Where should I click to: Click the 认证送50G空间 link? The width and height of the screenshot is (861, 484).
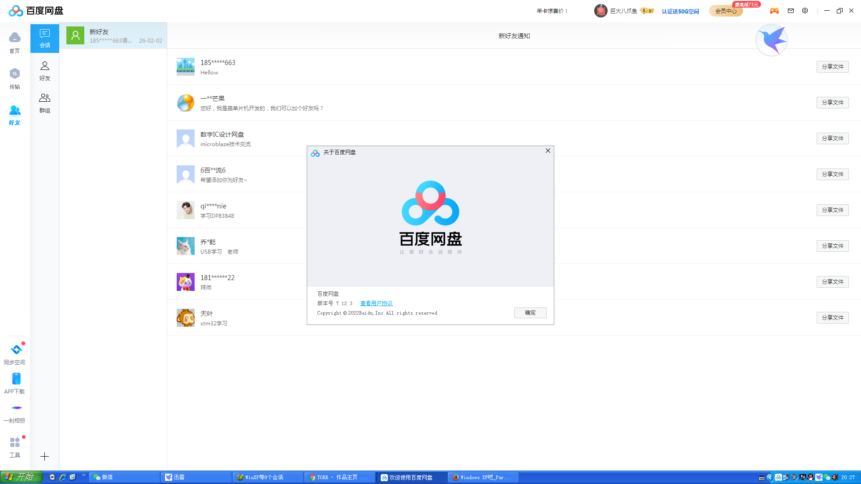680,11
